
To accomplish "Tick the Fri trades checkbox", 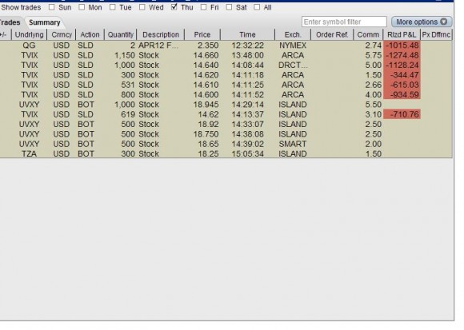I will 203,7.
